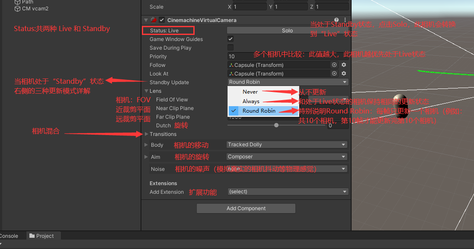The width and height of the screenshot is (474, 249).
Task: Click the Priority value field
Action: point(288,56)
